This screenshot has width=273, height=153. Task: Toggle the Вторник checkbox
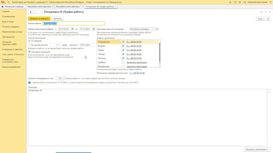(x=123, y=46)
